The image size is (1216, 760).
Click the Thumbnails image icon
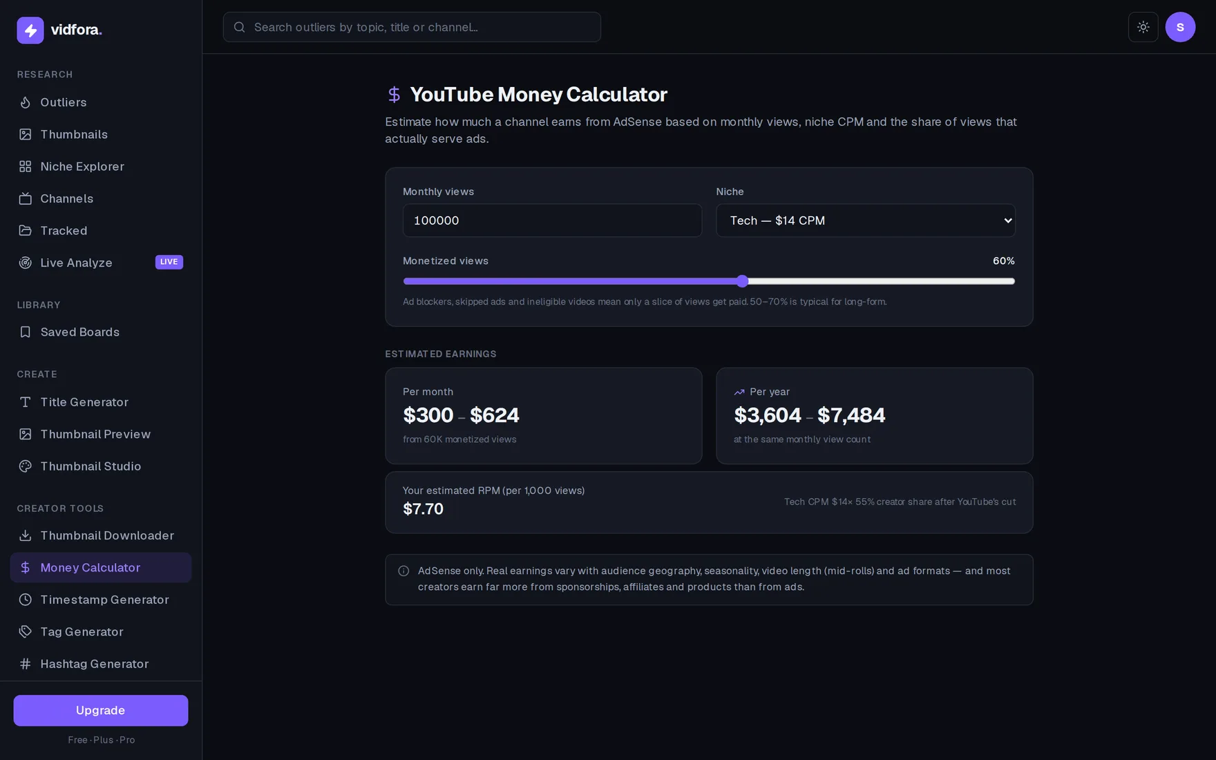click(26, 135)
